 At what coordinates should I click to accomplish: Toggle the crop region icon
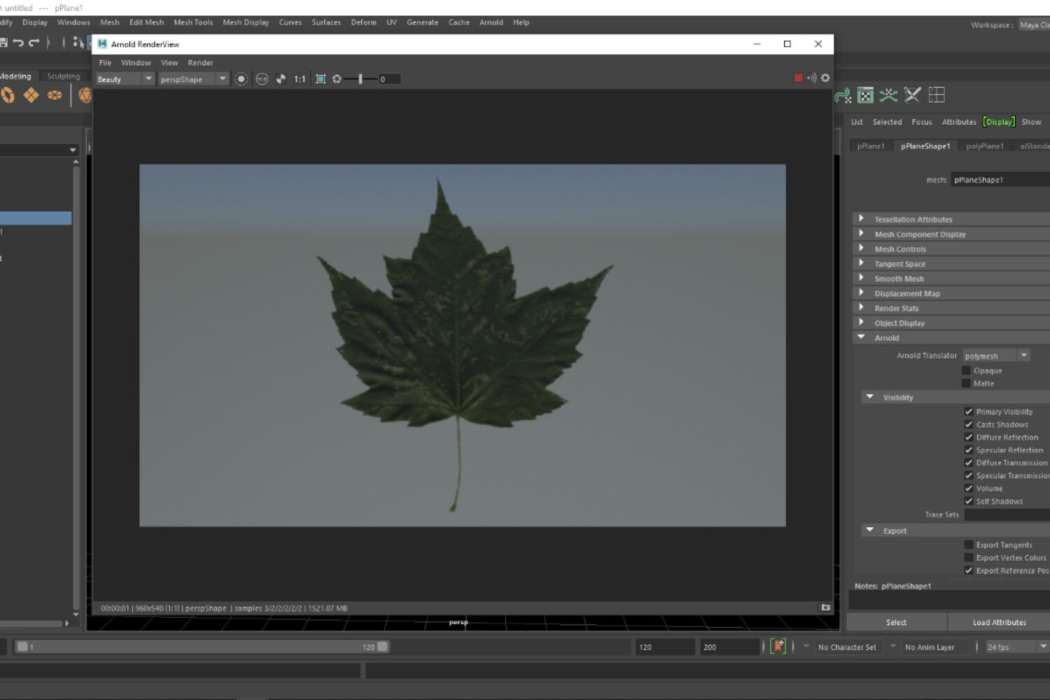321,79
